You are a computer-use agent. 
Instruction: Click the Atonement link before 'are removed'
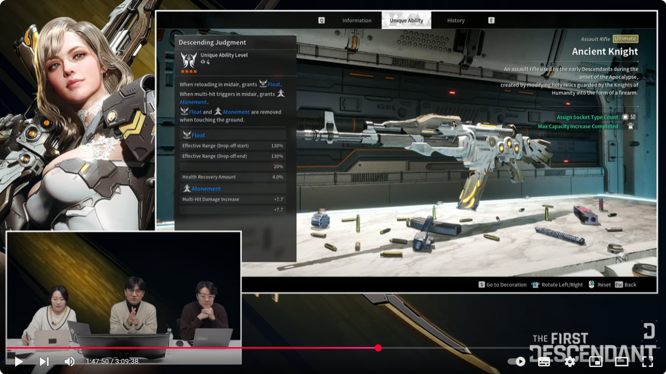click(236, 112)
